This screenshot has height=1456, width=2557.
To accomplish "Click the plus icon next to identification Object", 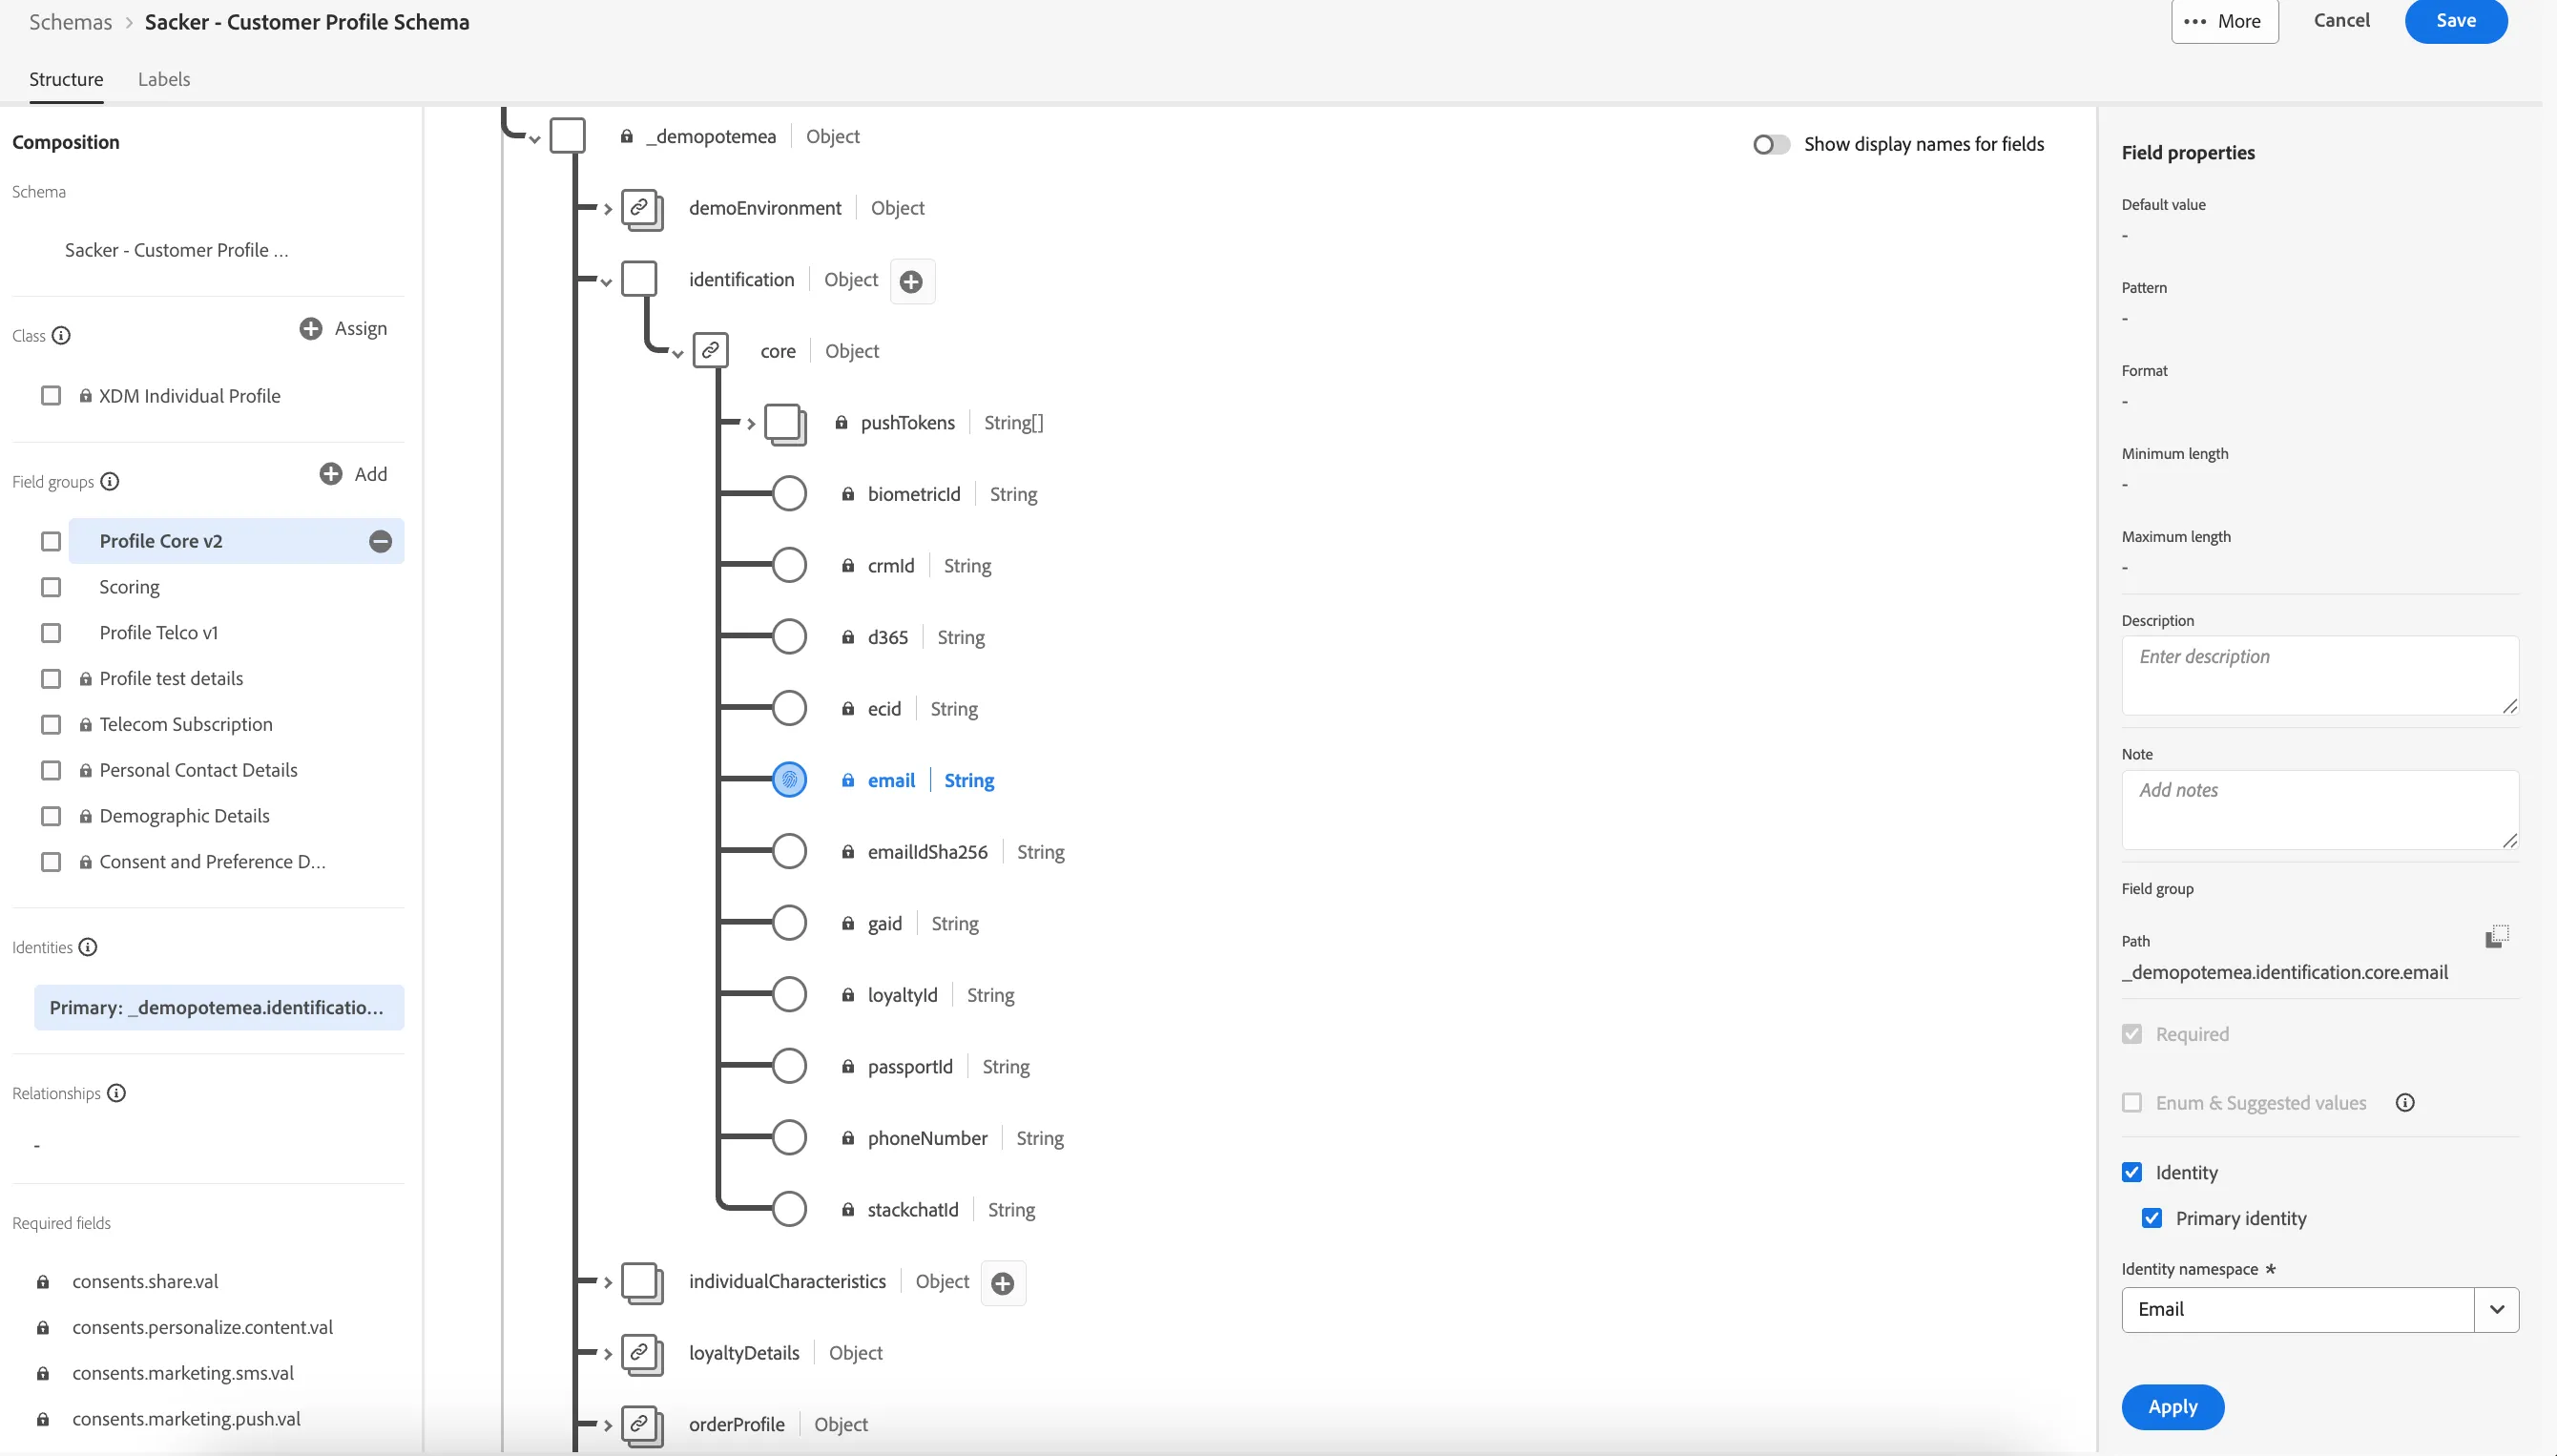I will [x=911, y=281].
